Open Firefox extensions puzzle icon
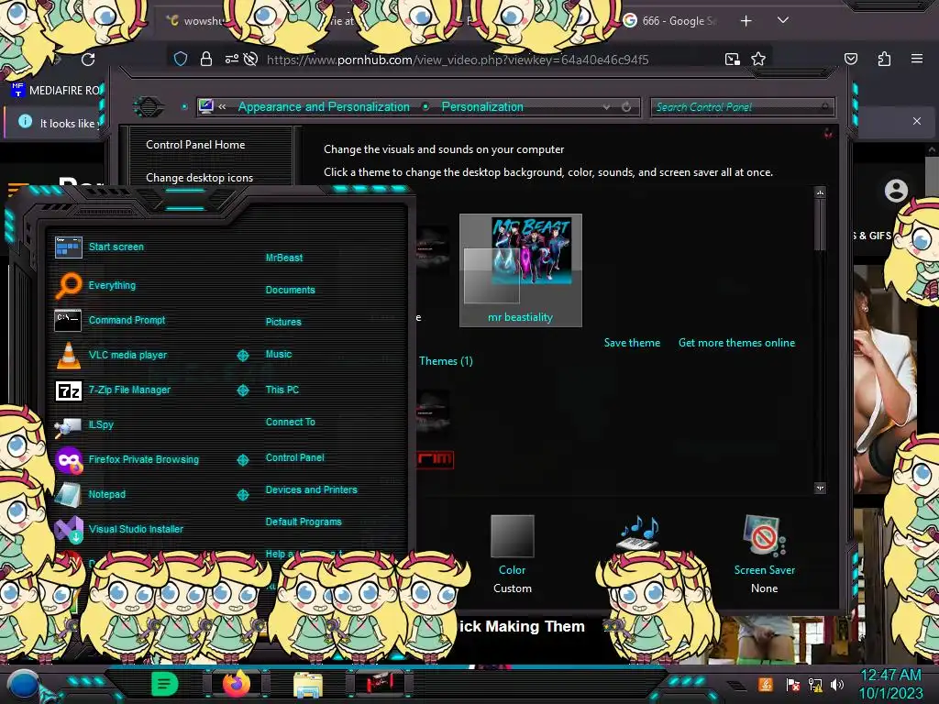The width and height of the screenshot is (939, 704). click(884, 59)
